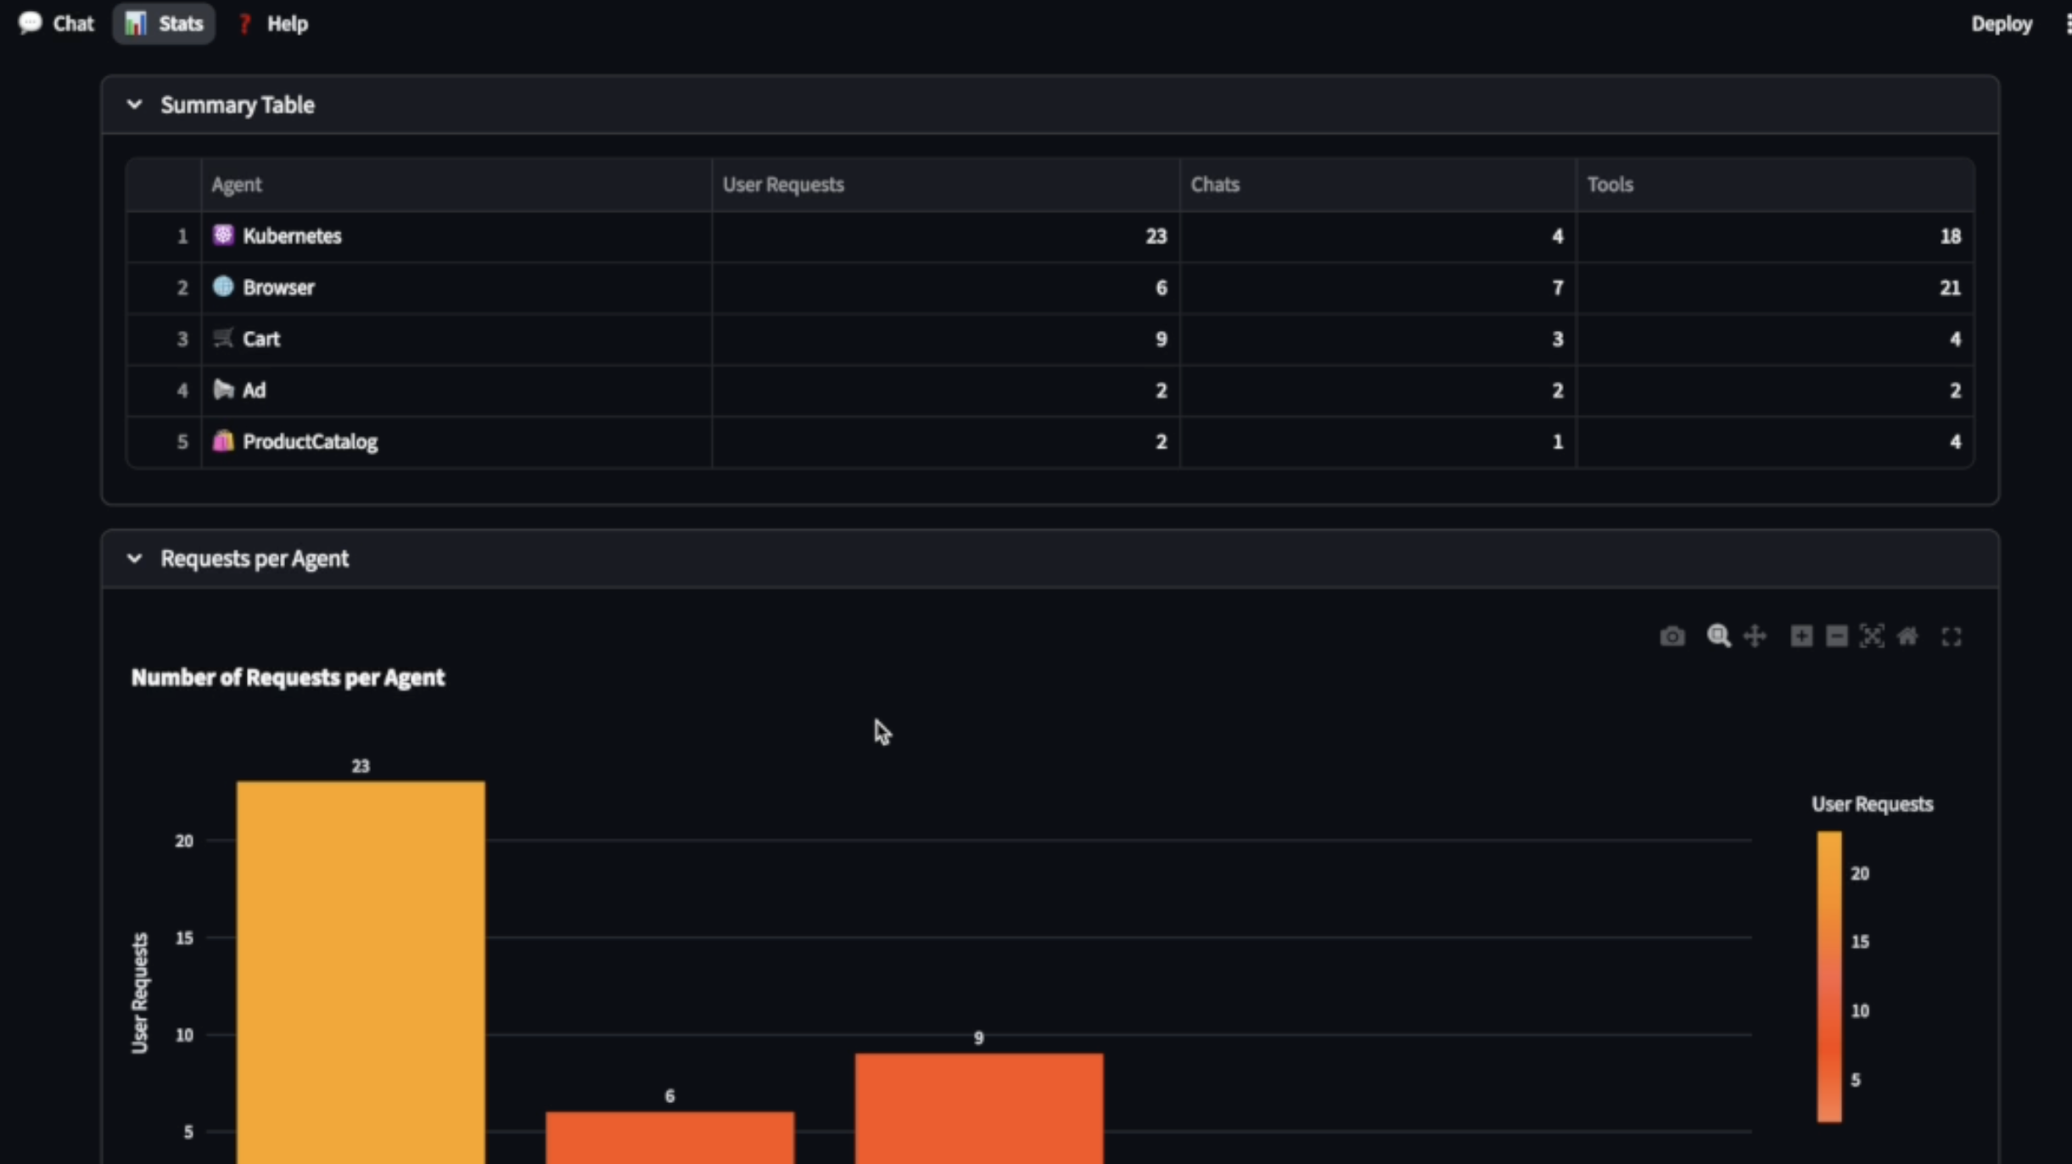Viewport: 2072px width, 1164px height.
Task: Click the User Requests color scale bar
Action: pos(1829,976)
